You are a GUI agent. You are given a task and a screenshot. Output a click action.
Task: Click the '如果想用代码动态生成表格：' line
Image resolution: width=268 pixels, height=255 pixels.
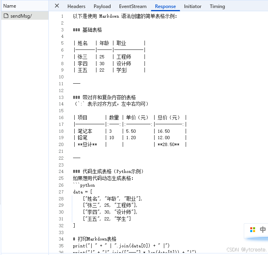103,178
